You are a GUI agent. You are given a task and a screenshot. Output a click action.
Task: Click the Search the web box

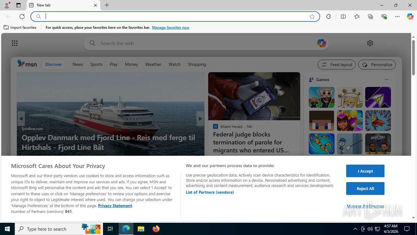pos(206,43)
